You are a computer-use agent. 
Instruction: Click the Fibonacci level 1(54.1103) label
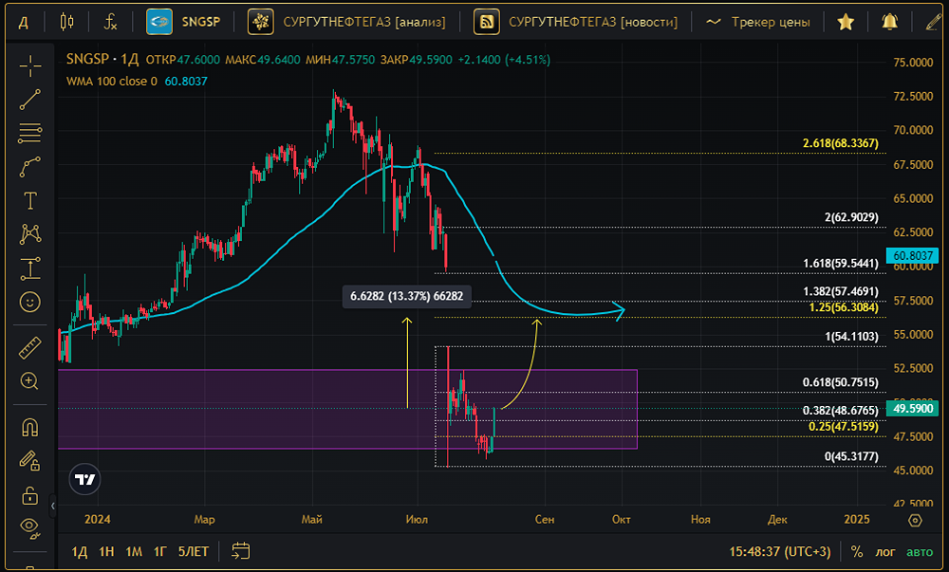pyautogui.click(x=851, y=336)
